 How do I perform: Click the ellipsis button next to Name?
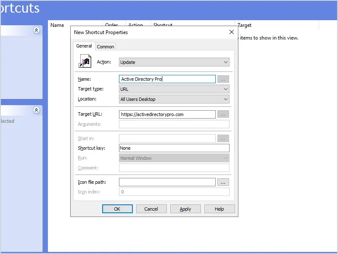pos(223,79)
